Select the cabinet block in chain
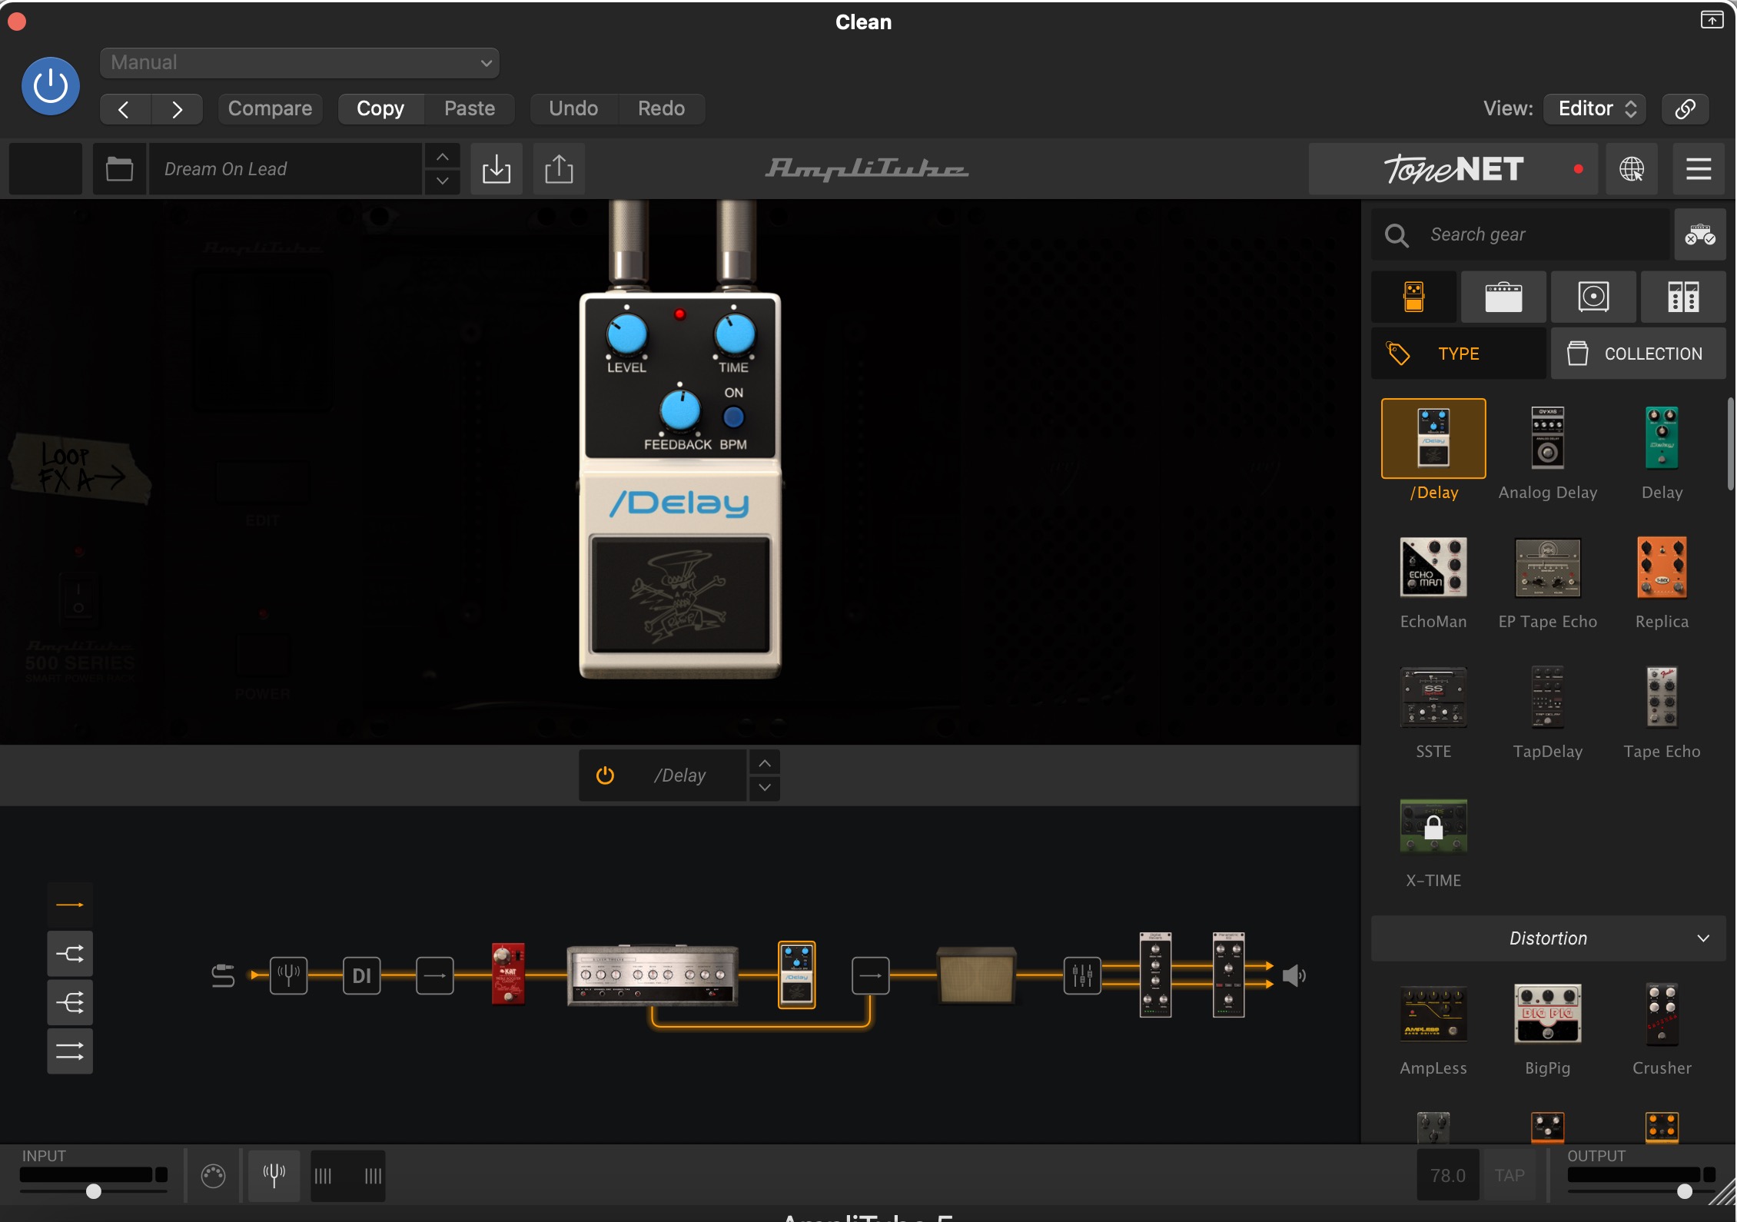 click(x=976, y=976)
